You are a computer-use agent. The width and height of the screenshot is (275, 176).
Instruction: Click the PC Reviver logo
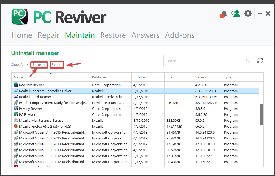pos(20,16)
